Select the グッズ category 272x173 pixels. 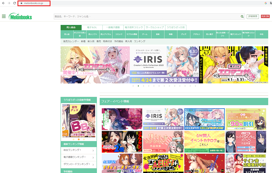(x=184, y=34)
